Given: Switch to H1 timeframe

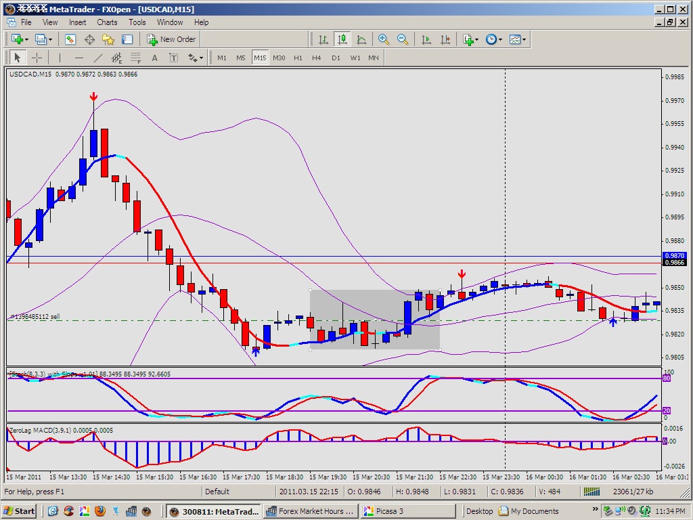Looking at the screenshot, I should click(298, 58).
